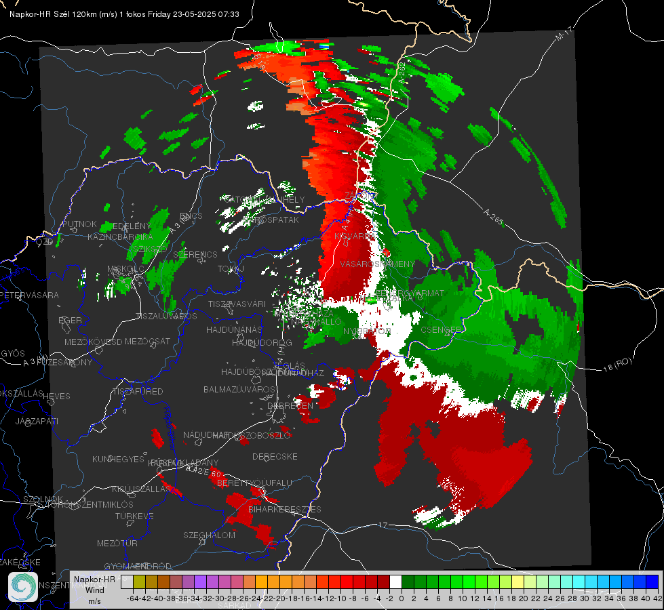Click the swirl logo icon beside the legend
The image size is (664, 610).
(x=23, y=587)
